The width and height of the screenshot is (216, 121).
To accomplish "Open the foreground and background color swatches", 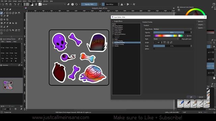I will [x=32, y=4].
